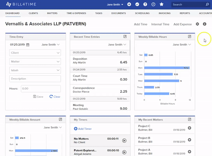
Task: Expand Weekly Billable Amount widget pop-out icon
Action: point(60,120)
